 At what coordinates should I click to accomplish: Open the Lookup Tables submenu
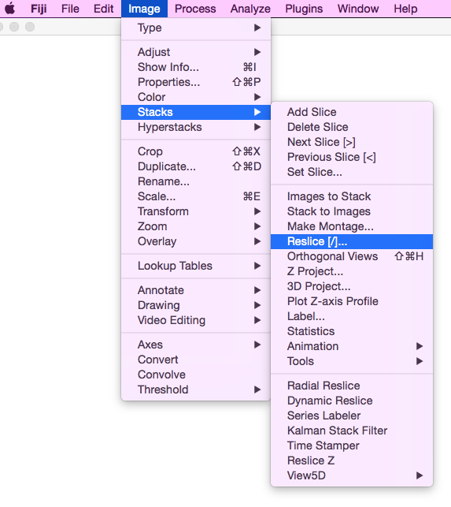(x=196, y=266)
